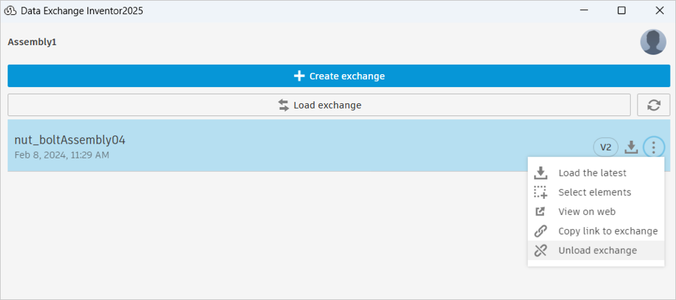The width and height of the screenshot is (676, 300).
Task: Open View on web
Action: [x=596, y=212]
